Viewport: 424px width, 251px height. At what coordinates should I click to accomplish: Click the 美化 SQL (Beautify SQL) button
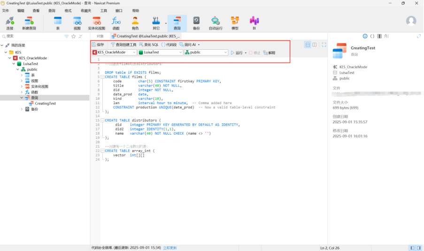point(148,45)
